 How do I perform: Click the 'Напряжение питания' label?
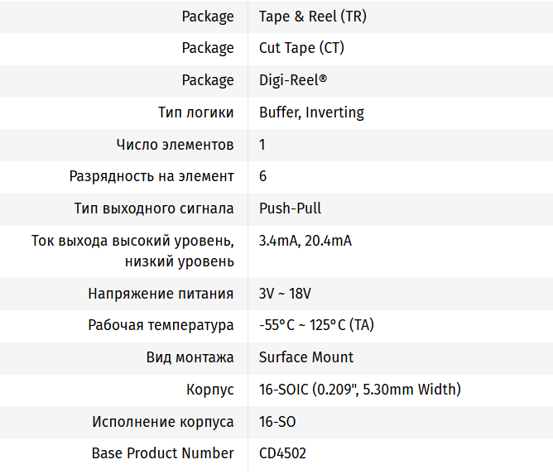pos(161,294)
